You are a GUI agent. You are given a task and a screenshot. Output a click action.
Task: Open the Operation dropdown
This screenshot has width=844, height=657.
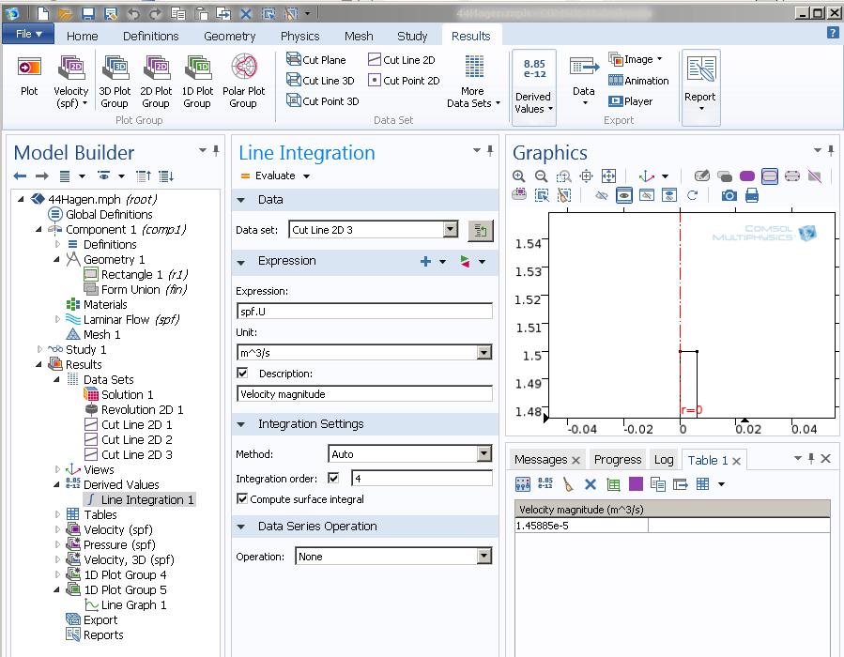(484, 556)
